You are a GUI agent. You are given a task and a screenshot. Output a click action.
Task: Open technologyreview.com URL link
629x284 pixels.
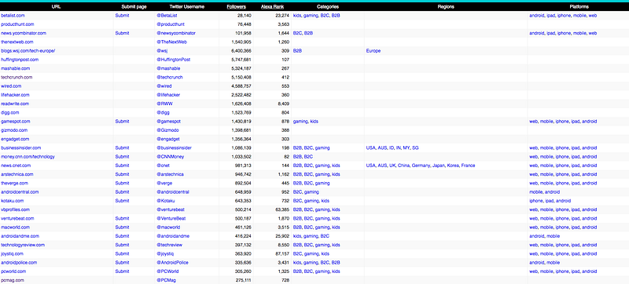23,245
